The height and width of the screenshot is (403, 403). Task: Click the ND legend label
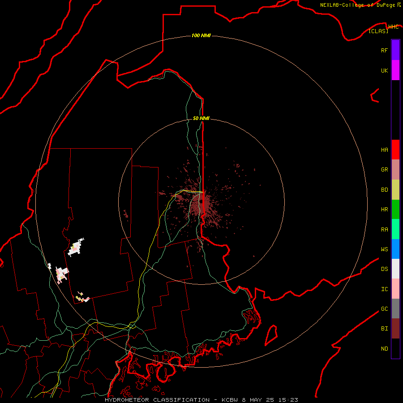click(x=384, y=349)
